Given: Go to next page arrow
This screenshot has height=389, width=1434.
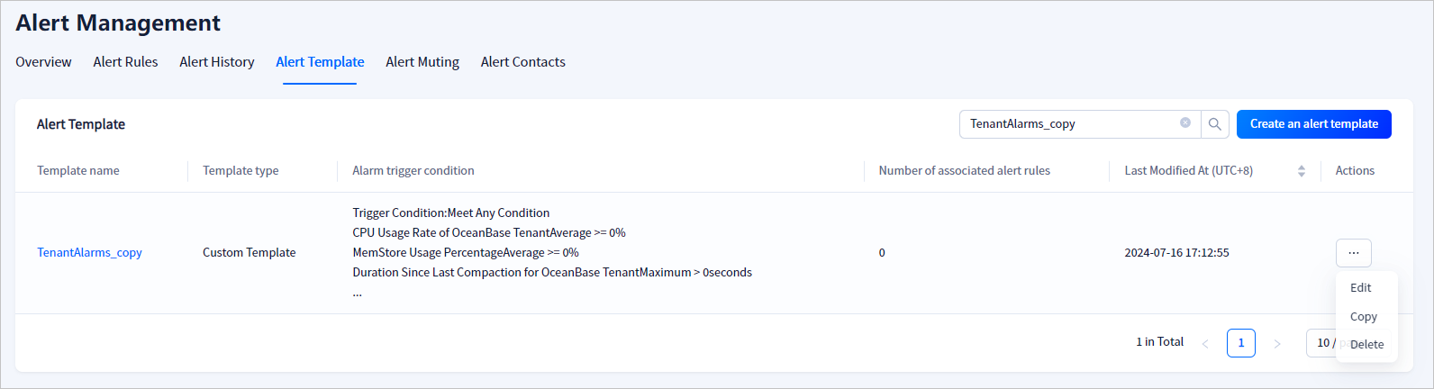Looking at the screenshot, I should click(1276, 343).
